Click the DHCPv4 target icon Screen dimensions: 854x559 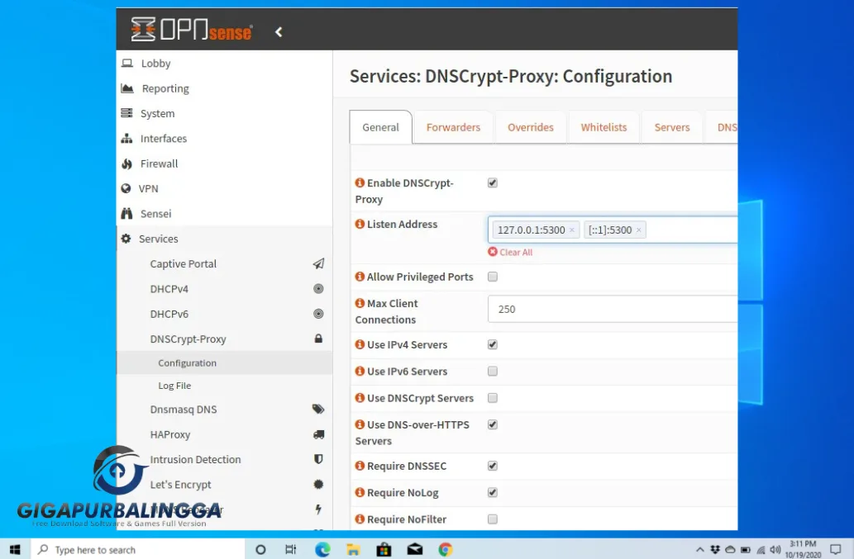[318, 289]
